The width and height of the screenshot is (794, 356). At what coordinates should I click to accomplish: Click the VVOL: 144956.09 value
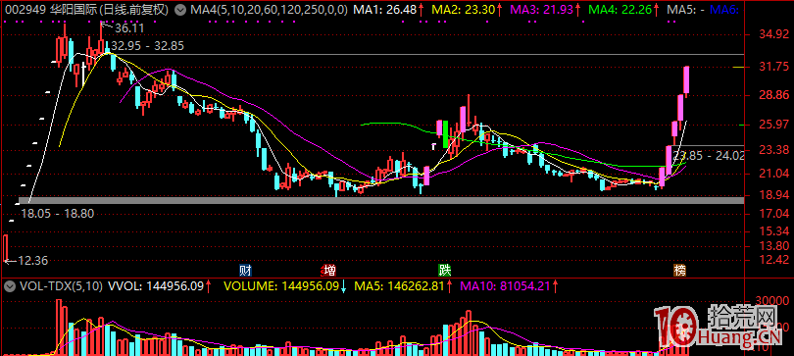[155, 286]
